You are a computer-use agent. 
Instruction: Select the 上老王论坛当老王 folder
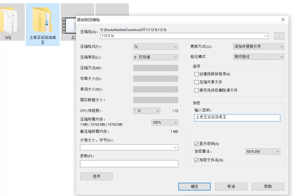click(42, 24)
